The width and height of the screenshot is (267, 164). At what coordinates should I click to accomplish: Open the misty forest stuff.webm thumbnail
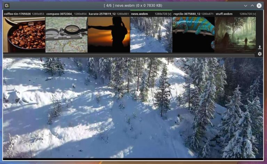click(235, 34)
